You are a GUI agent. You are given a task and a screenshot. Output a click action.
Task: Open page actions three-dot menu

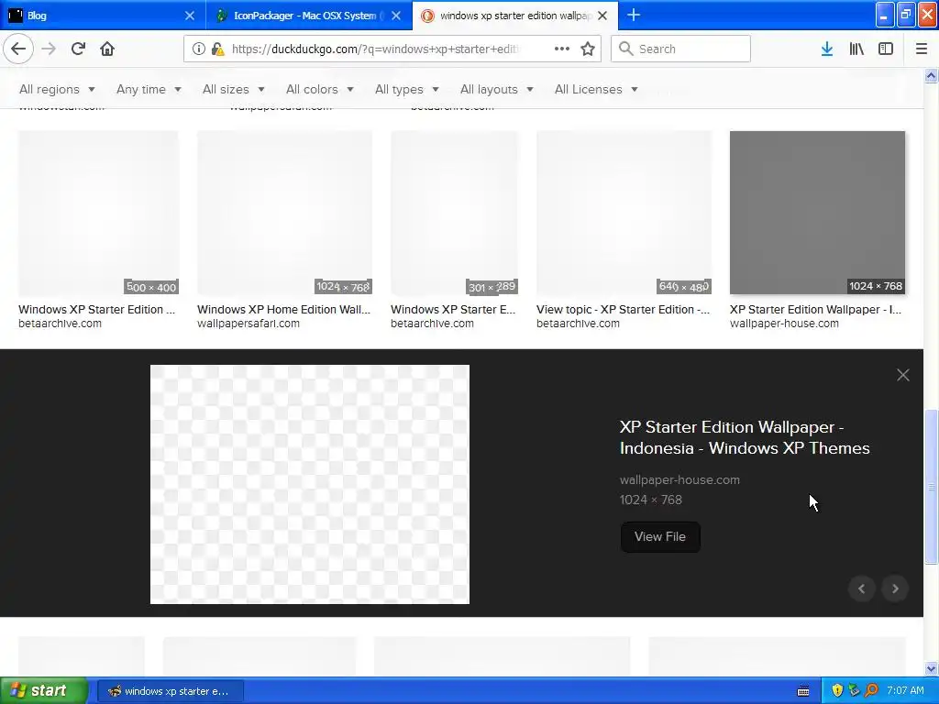tap(562, 49)
